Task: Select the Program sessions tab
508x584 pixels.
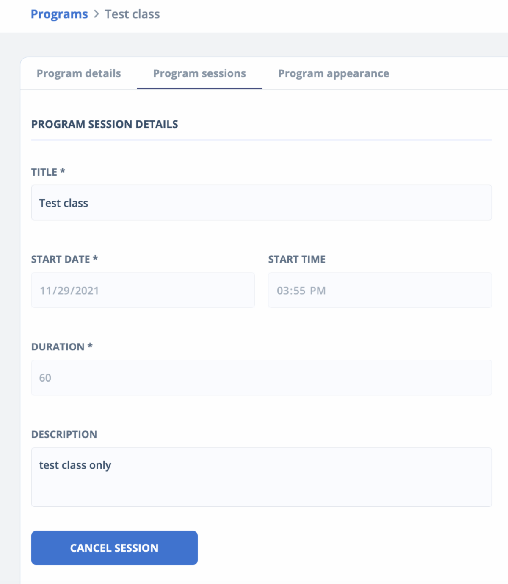Action: 199,73
